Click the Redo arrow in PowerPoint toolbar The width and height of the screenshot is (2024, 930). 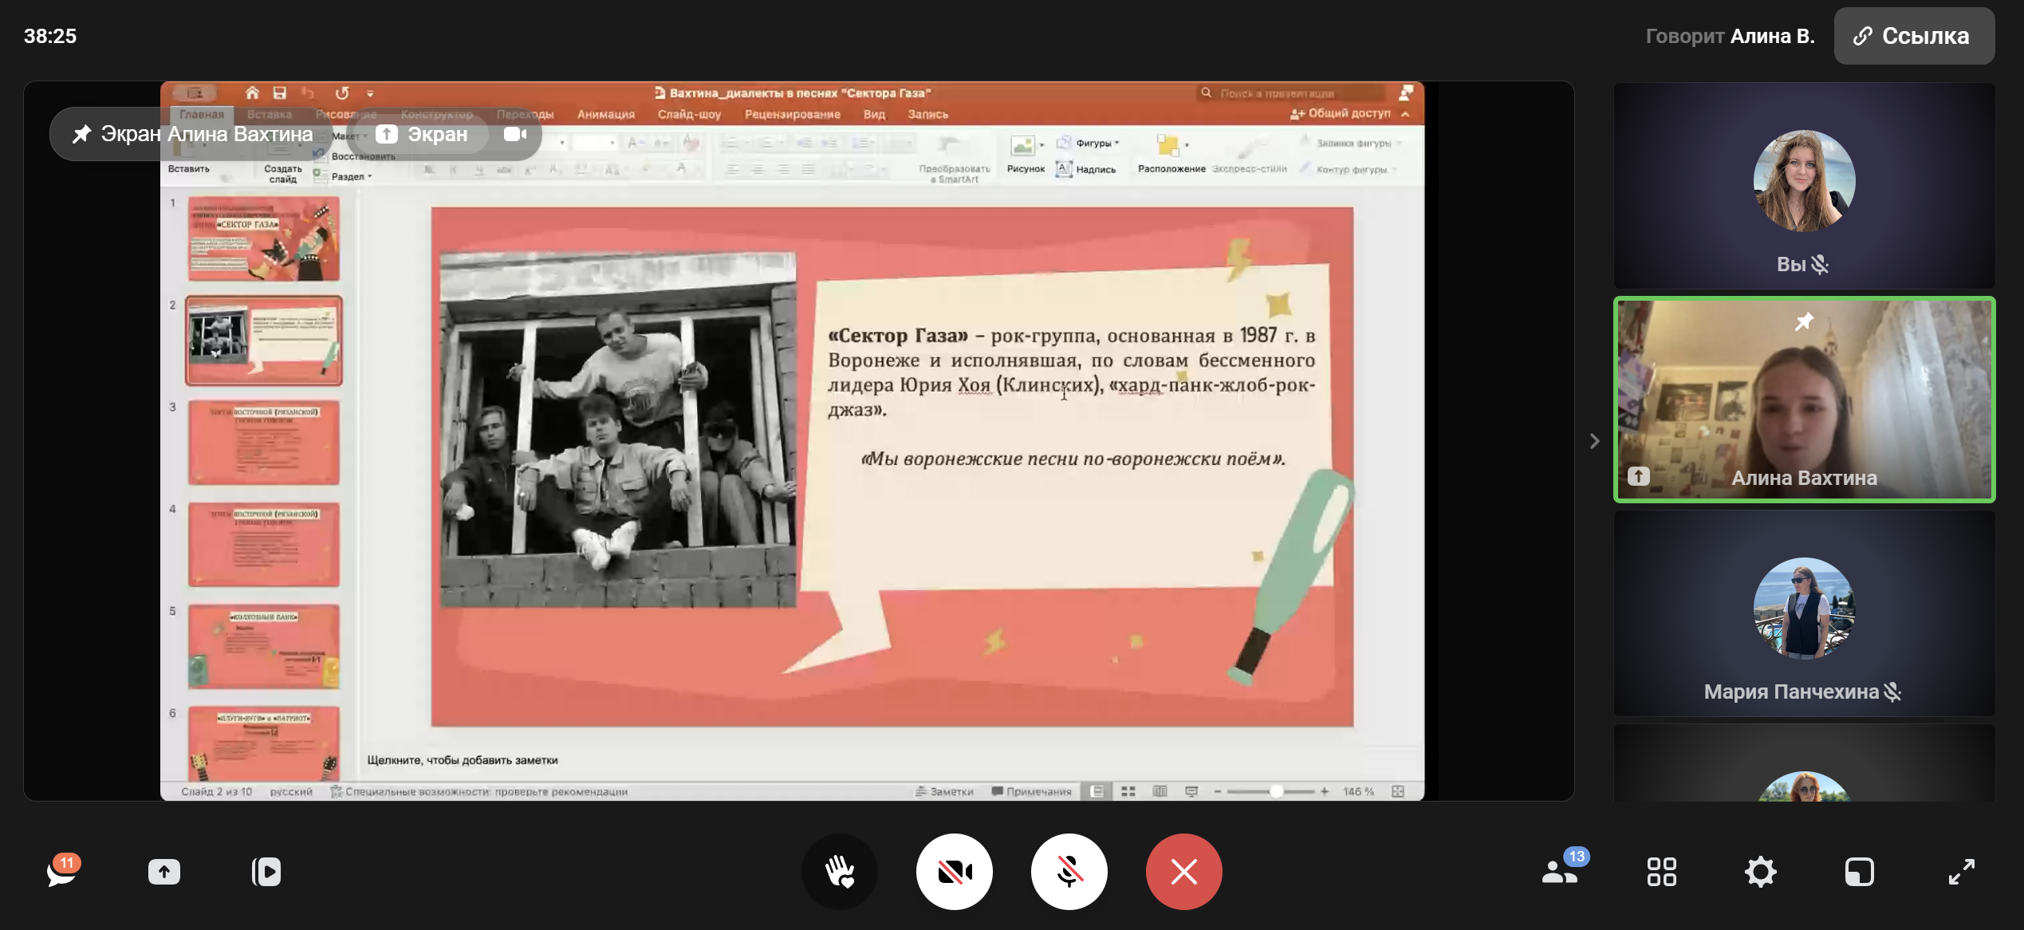pyautogui.click(x=342, y=93)
